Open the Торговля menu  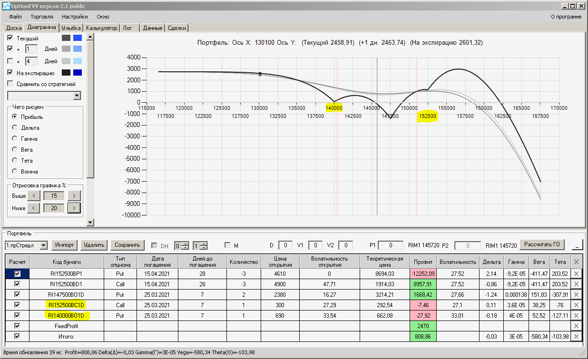click(x=42, y=17)
